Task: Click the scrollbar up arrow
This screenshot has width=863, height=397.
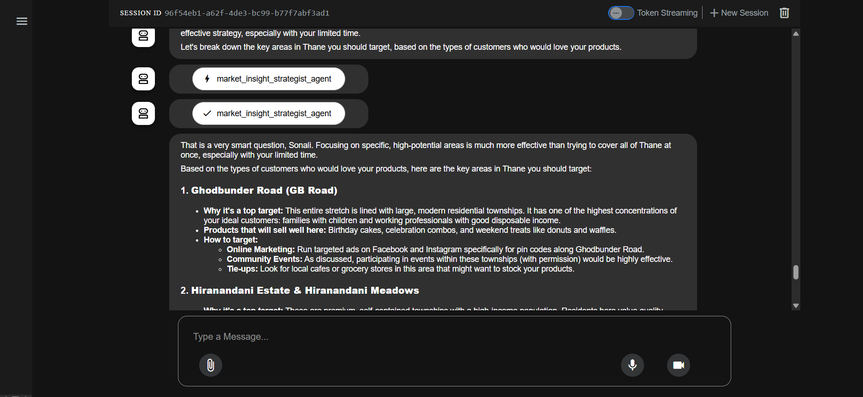Action: click(x=796, y=34)
